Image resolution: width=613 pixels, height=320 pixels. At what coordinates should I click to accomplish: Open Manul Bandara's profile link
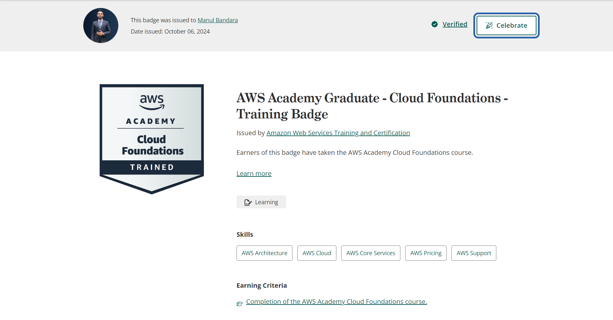[x=217, y=20]
